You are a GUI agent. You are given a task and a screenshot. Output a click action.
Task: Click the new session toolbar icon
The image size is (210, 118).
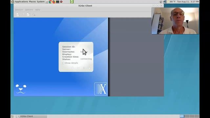tap(18, 14)
